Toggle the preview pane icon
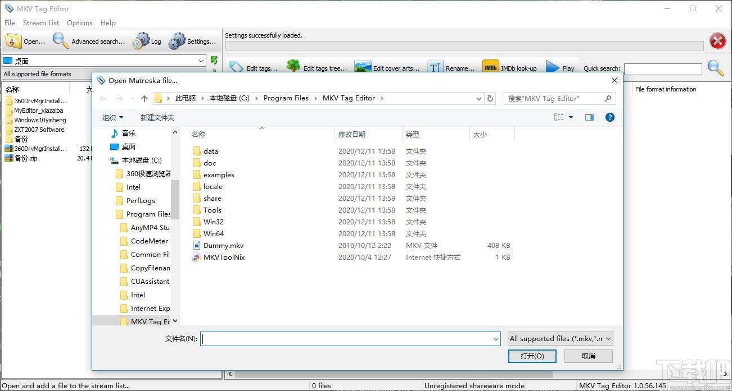This screenshot has height=391, width=732. tap(590, 117)
